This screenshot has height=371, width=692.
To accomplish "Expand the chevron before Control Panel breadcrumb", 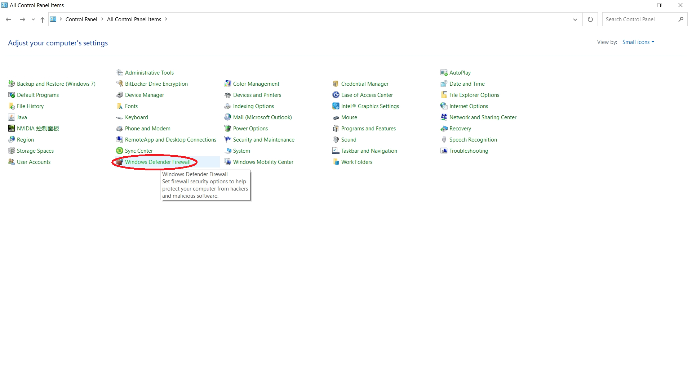I will [x=61, y=19].
